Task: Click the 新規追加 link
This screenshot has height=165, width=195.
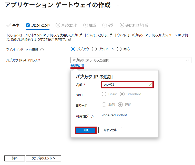Action: pyautogui.click(x=77, y=66)
